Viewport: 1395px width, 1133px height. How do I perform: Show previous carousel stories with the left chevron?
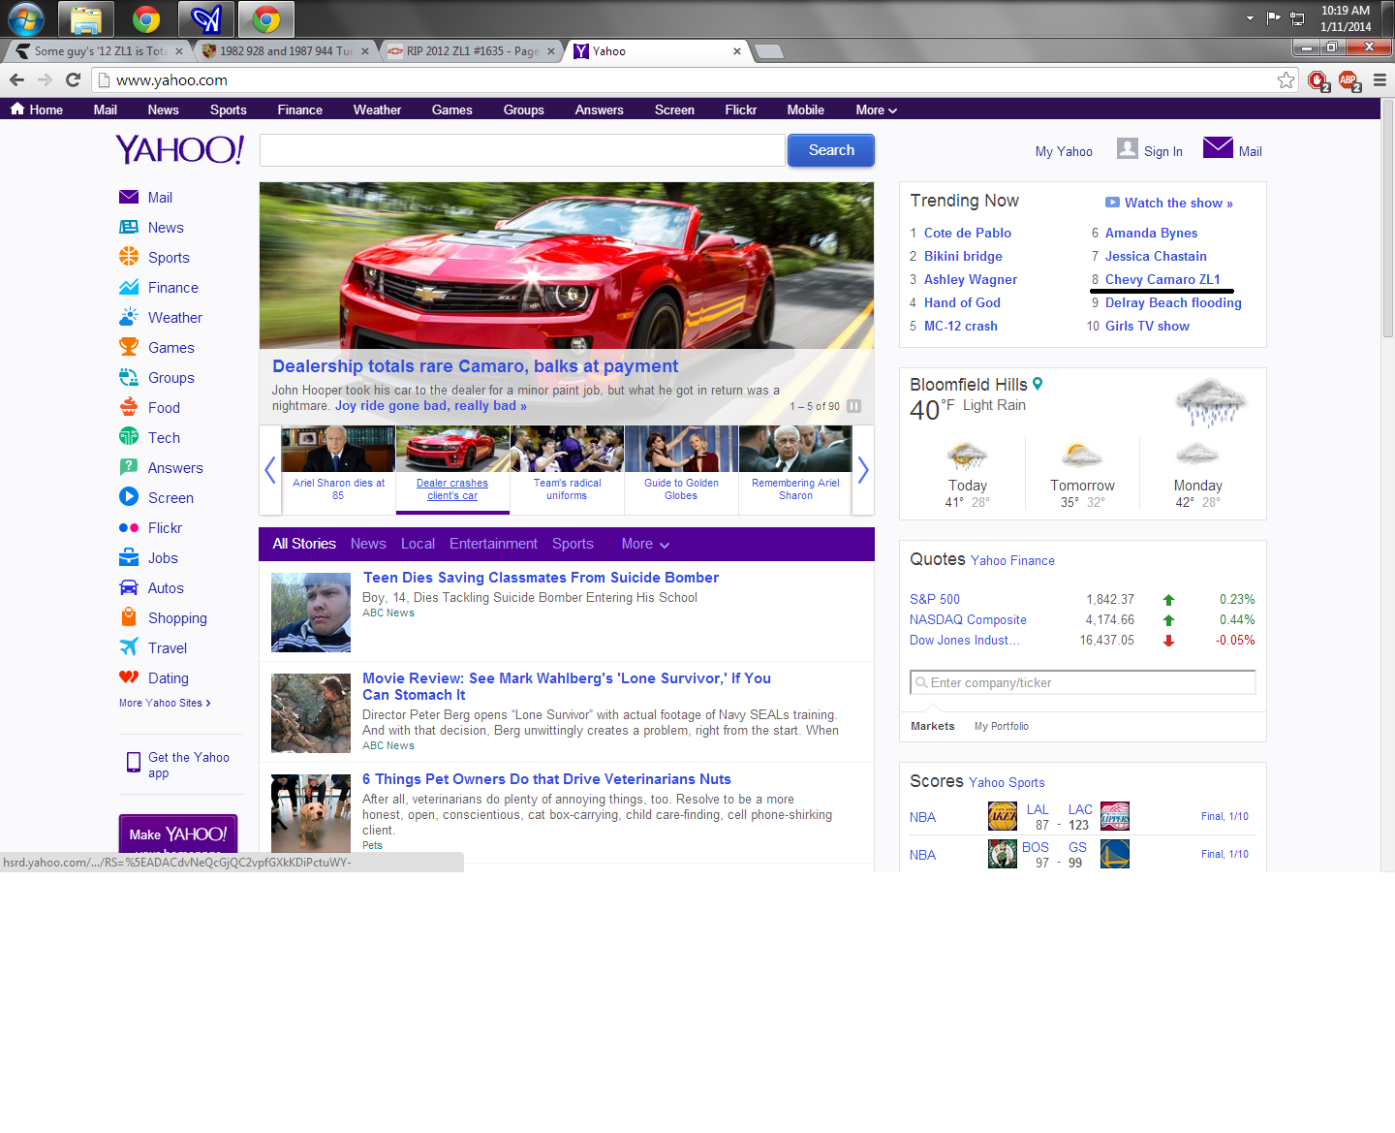pyautogui.click(x=270, y=470)
